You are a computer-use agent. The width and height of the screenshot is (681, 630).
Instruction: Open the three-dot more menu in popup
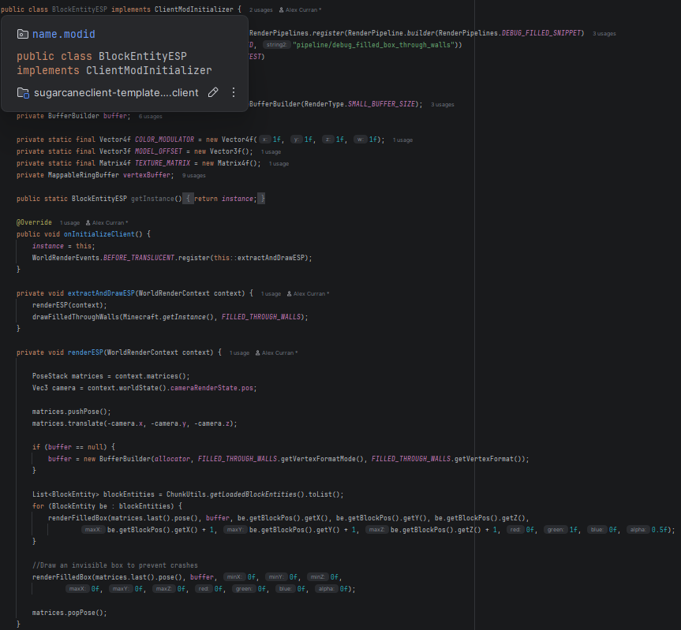click(x=233, y=92)
